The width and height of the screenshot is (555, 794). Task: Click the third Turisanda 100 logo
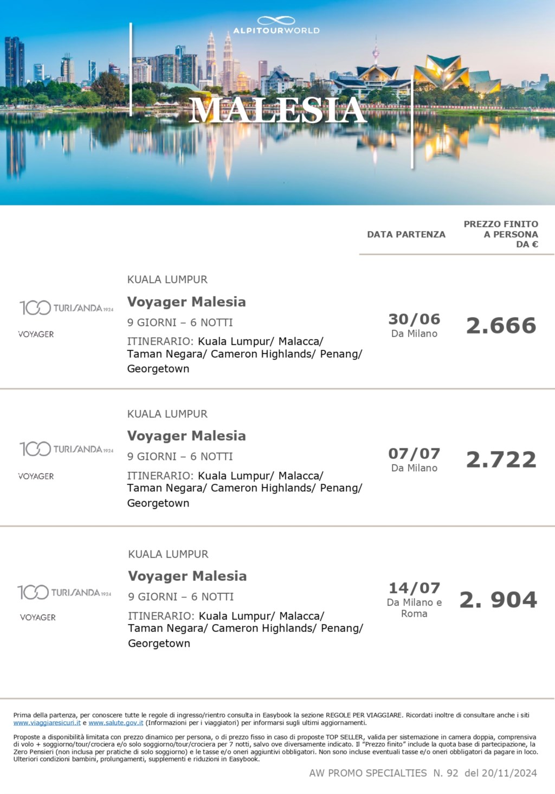click(64, 592)
